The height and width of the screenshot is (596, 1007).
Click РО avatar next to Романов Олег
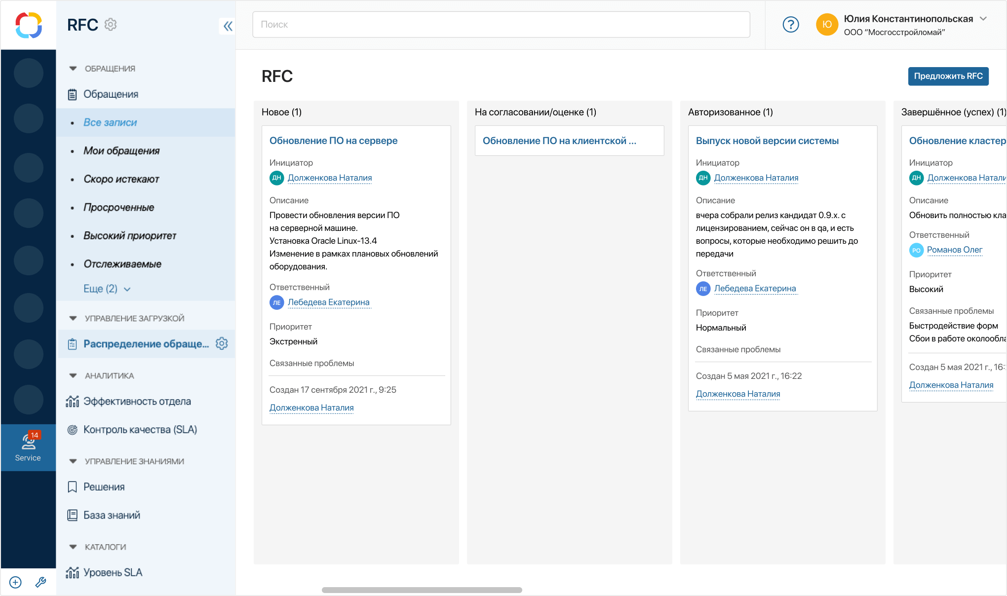(x=916, y=250)
